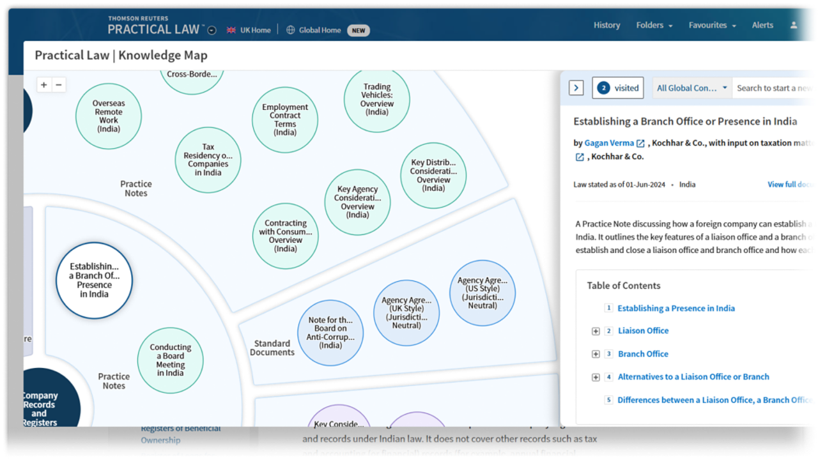
Task: Click the Global Home globe icon
Action: (x=291, y=30)
